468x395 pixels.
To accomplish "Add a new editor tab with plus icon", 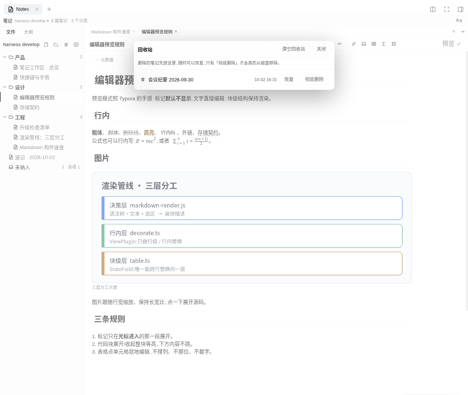I will tap(454, 32).
